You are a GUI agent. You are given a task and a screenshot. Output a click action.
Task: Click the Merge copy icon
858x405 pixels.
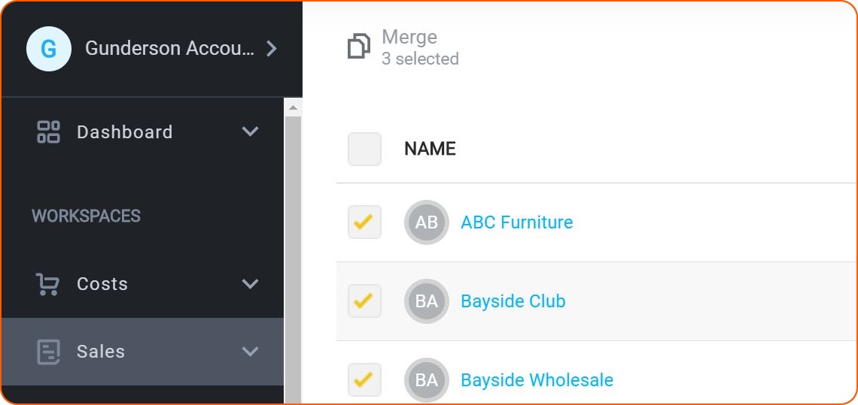point(359,47)
